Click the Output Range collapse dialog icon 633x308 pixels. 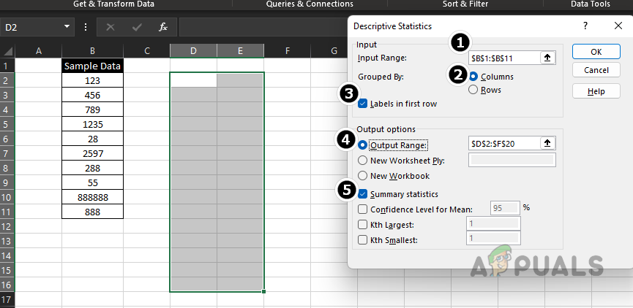[547, 144]
